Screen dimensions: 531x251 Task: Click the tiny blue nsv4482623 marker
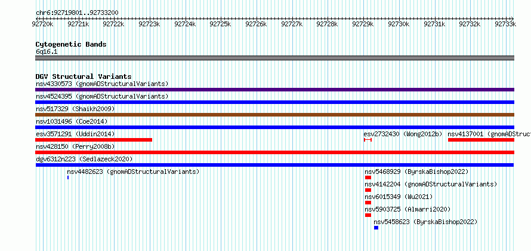click(68, 177)
